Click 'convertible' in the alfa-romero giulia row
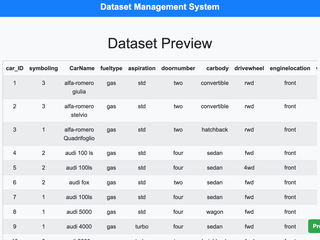The height and width of the screenshot is (240, 320). point(215,83)
